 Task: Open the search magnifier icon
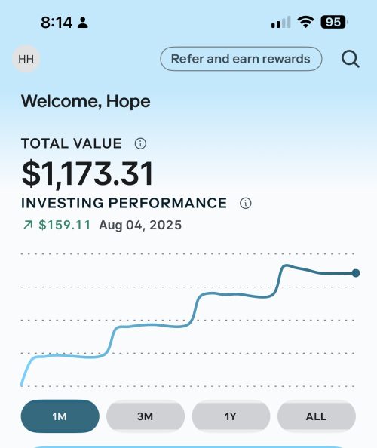pos(350,59)
